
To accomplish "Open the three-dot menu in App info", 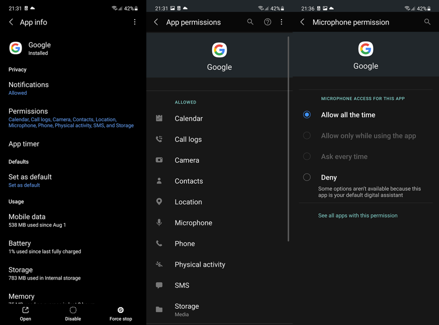I will point(135,22).
